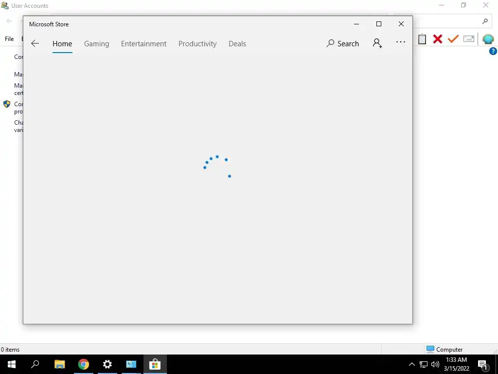
Task: Click the sign-in account icon
Action: click(x=377, y=43)
